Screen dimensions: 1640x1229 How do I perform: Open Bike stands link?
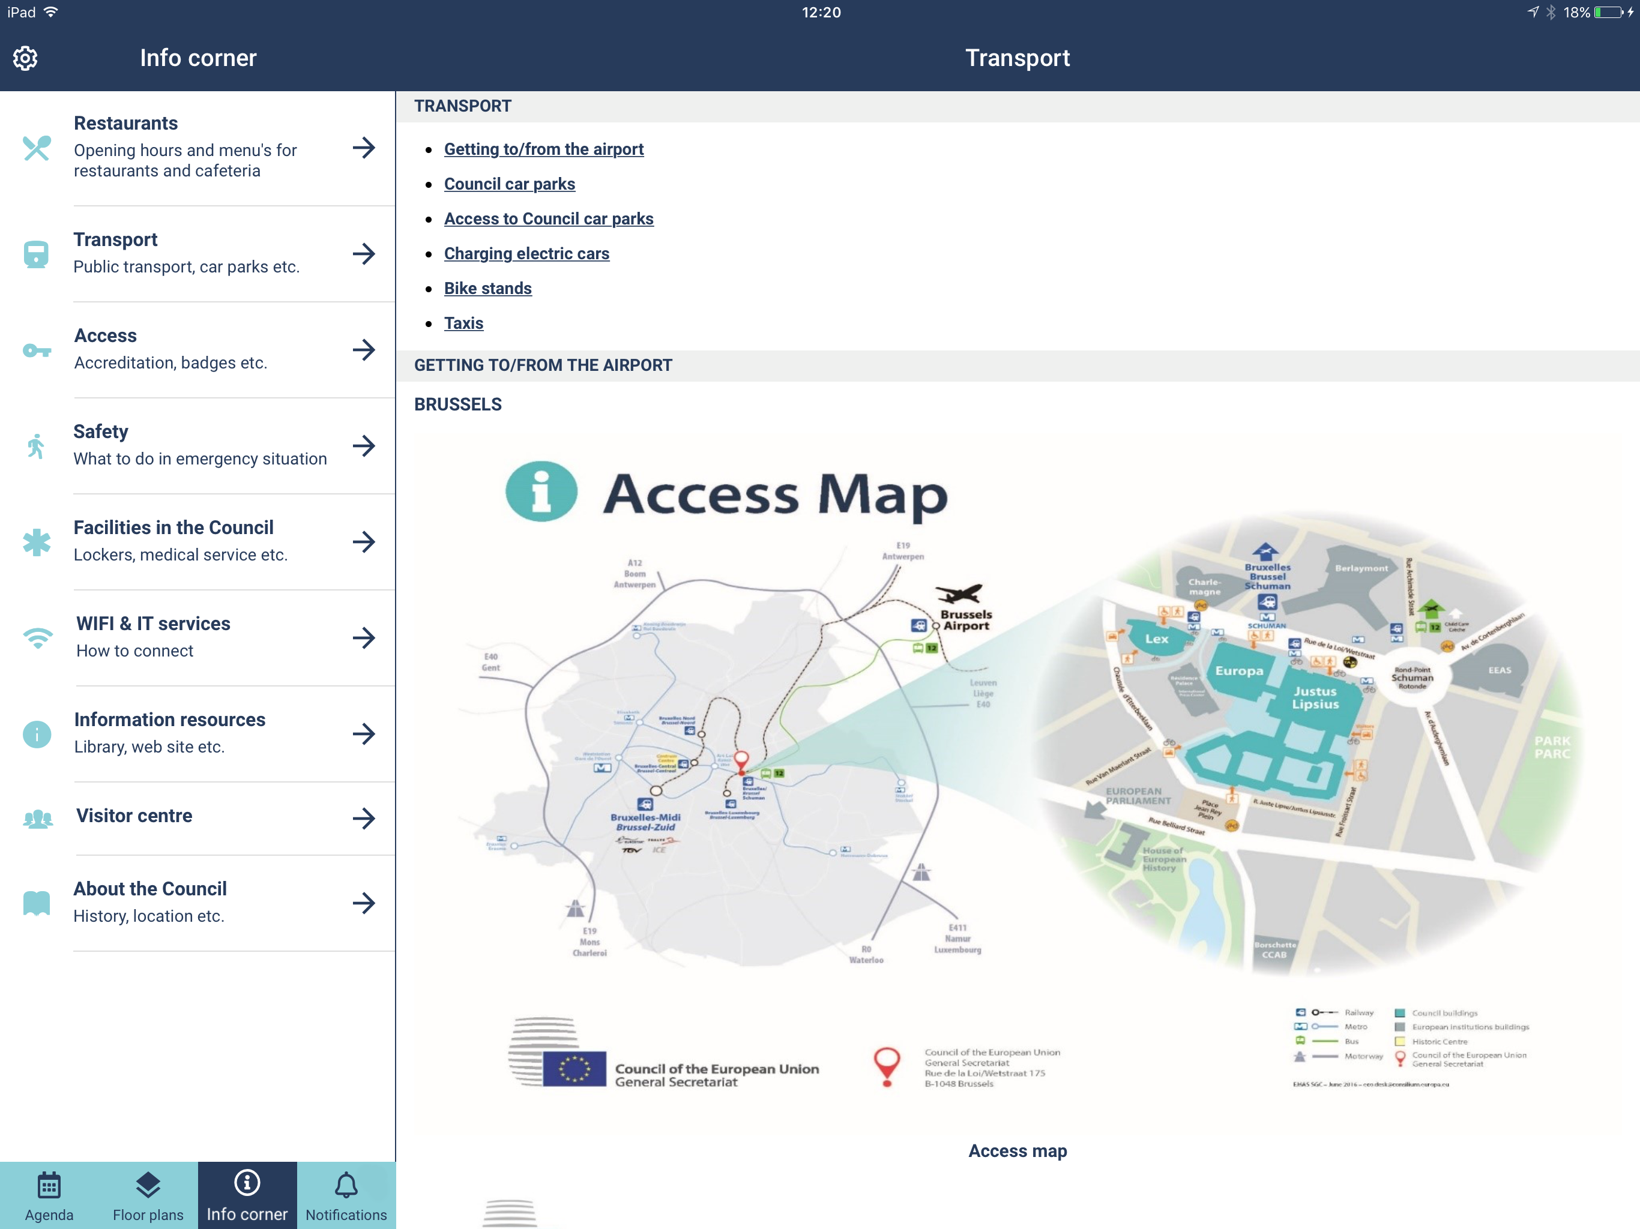(488, 289)
